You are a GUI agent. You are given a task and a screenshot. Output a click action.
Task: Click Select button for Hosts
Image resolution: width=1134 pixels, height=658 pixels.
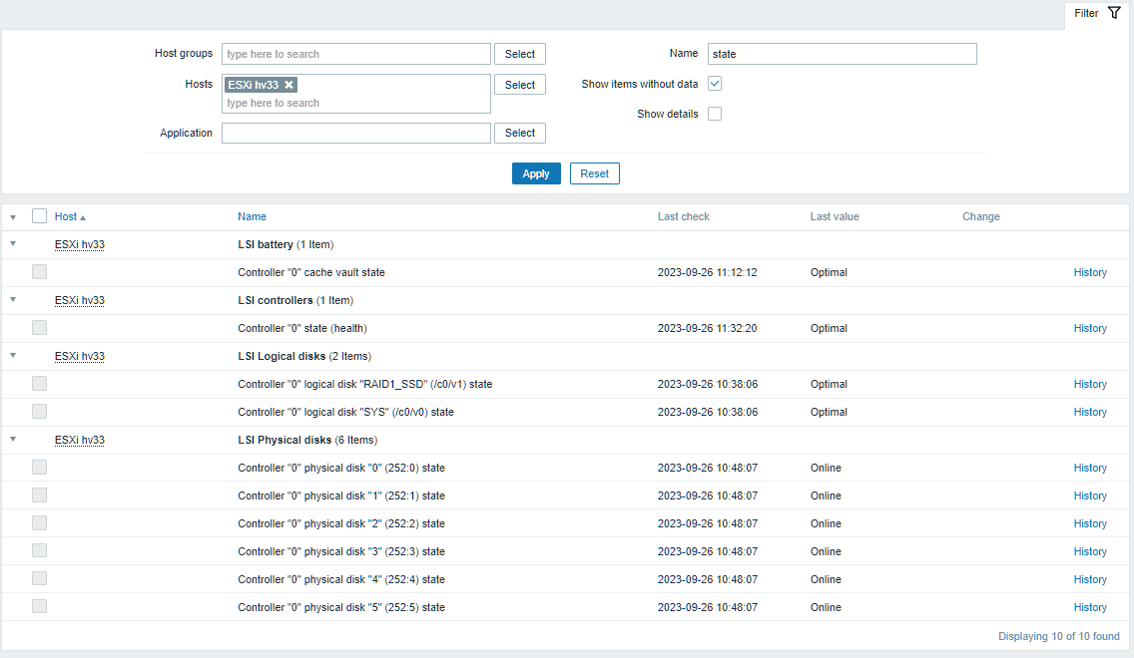[x=519, y=85]
